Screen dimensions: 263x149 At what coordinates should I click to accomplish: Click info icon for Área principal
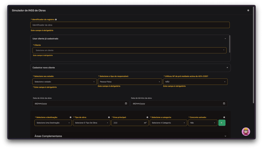click(x=147, y=117)
